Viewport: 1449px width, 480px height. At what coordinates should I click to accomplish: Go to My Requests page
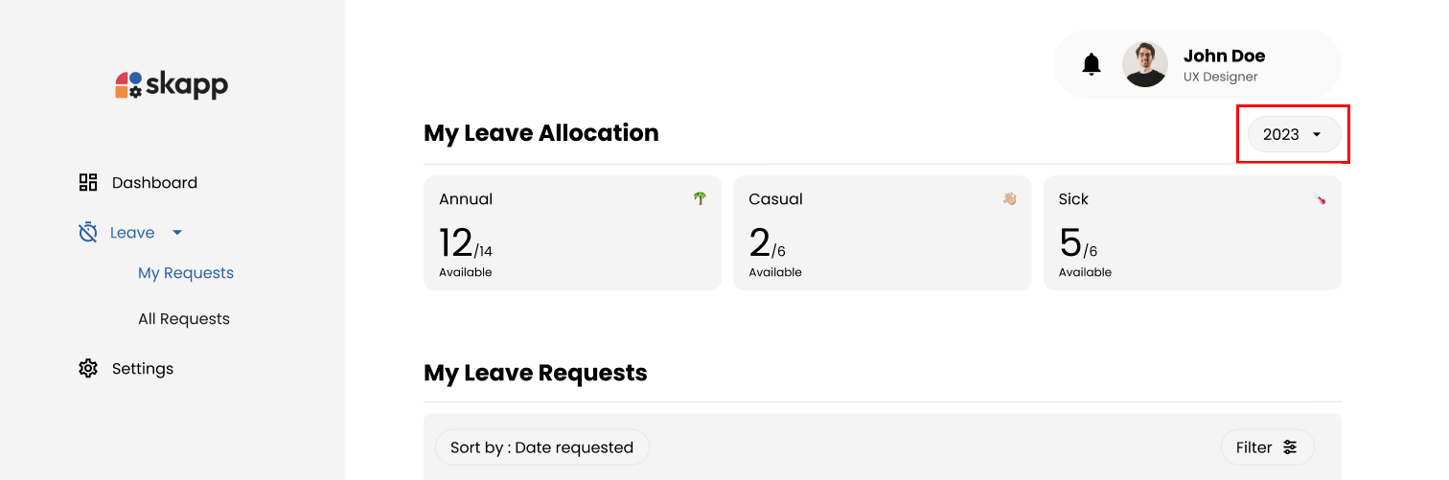[x=186, y=273]
